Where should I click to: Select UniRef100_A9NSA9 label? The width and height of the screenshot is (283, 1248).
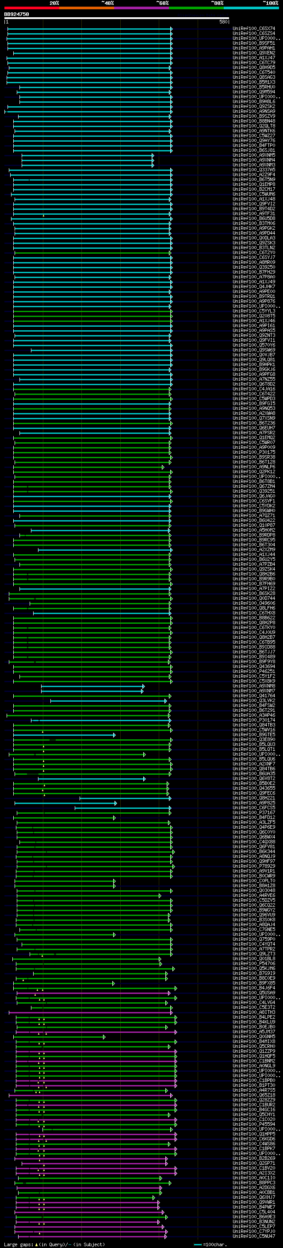coord(254,112)
